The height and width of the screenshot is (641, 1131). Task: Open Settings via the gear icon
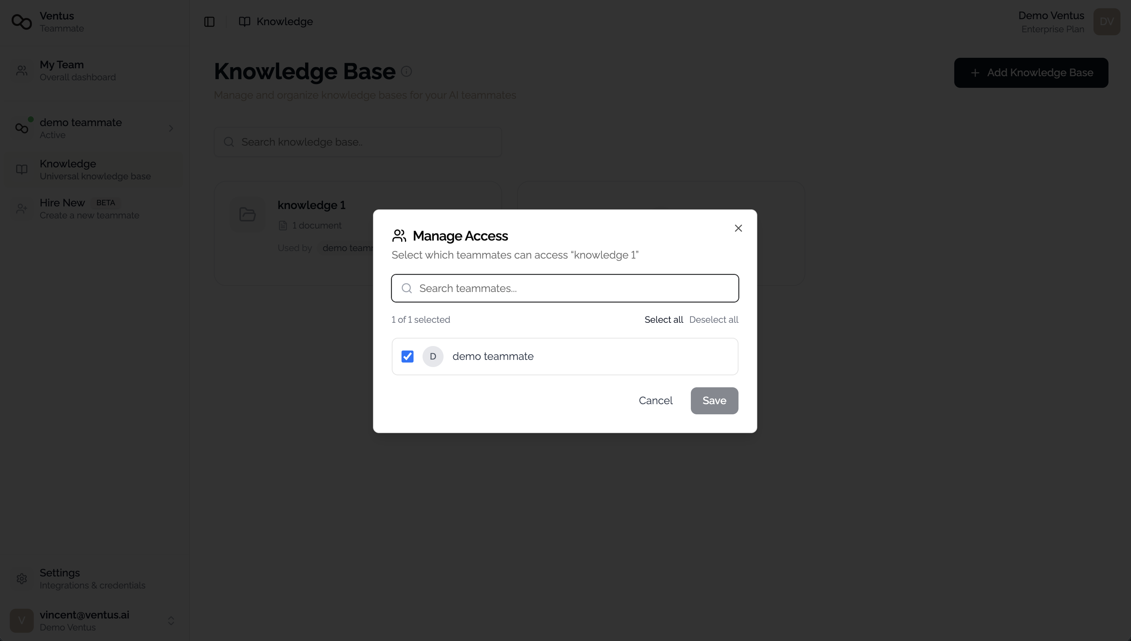21,578
